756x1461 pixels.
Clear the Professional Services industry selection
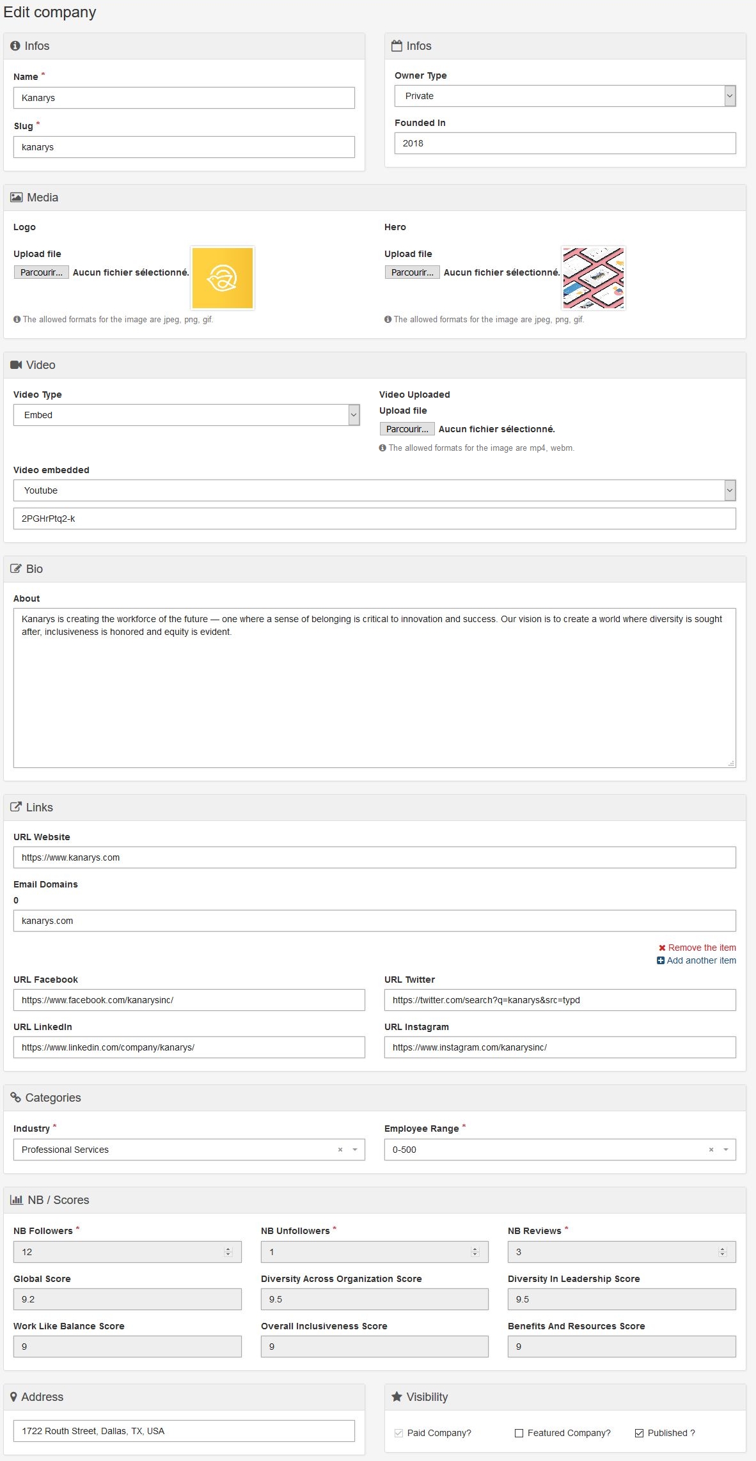tap(340, 1150)
